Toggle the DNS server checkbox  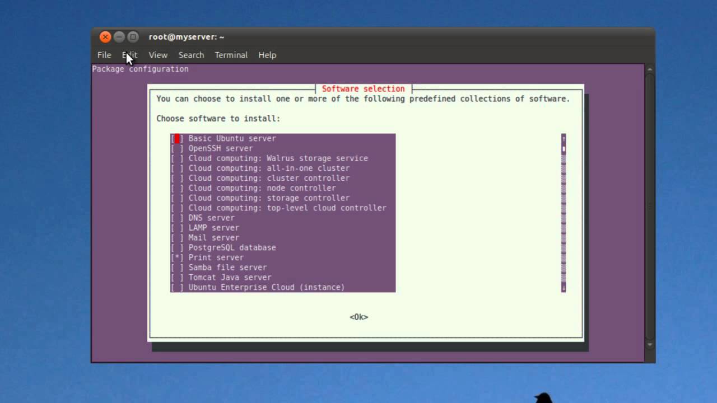point(177,218)
